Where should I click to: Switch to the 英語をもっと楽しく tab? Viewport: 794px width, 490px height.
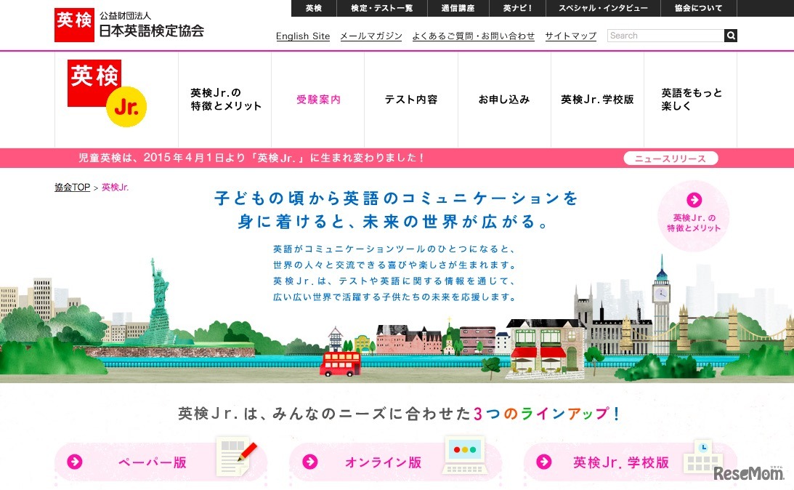(689, 98)
